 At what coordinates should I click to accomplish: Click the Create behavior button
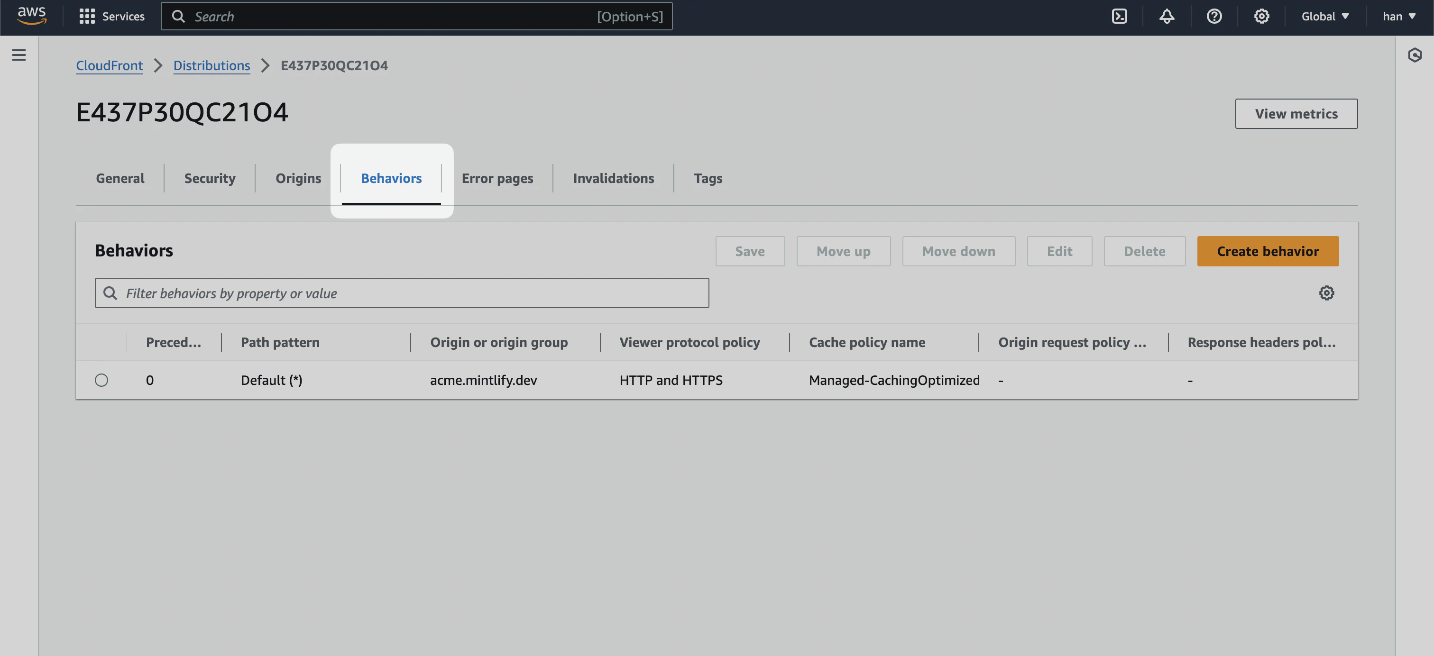pyautogui.click(x=1268, y=251)
